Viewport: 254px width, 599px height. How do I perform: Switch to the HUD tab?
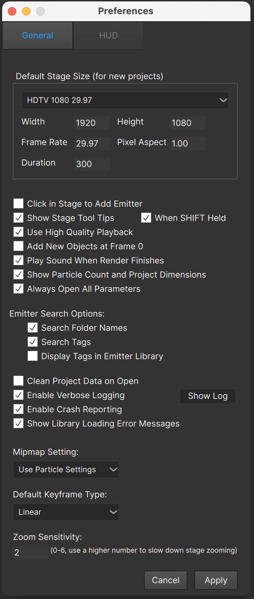click(x=108, y=35)
